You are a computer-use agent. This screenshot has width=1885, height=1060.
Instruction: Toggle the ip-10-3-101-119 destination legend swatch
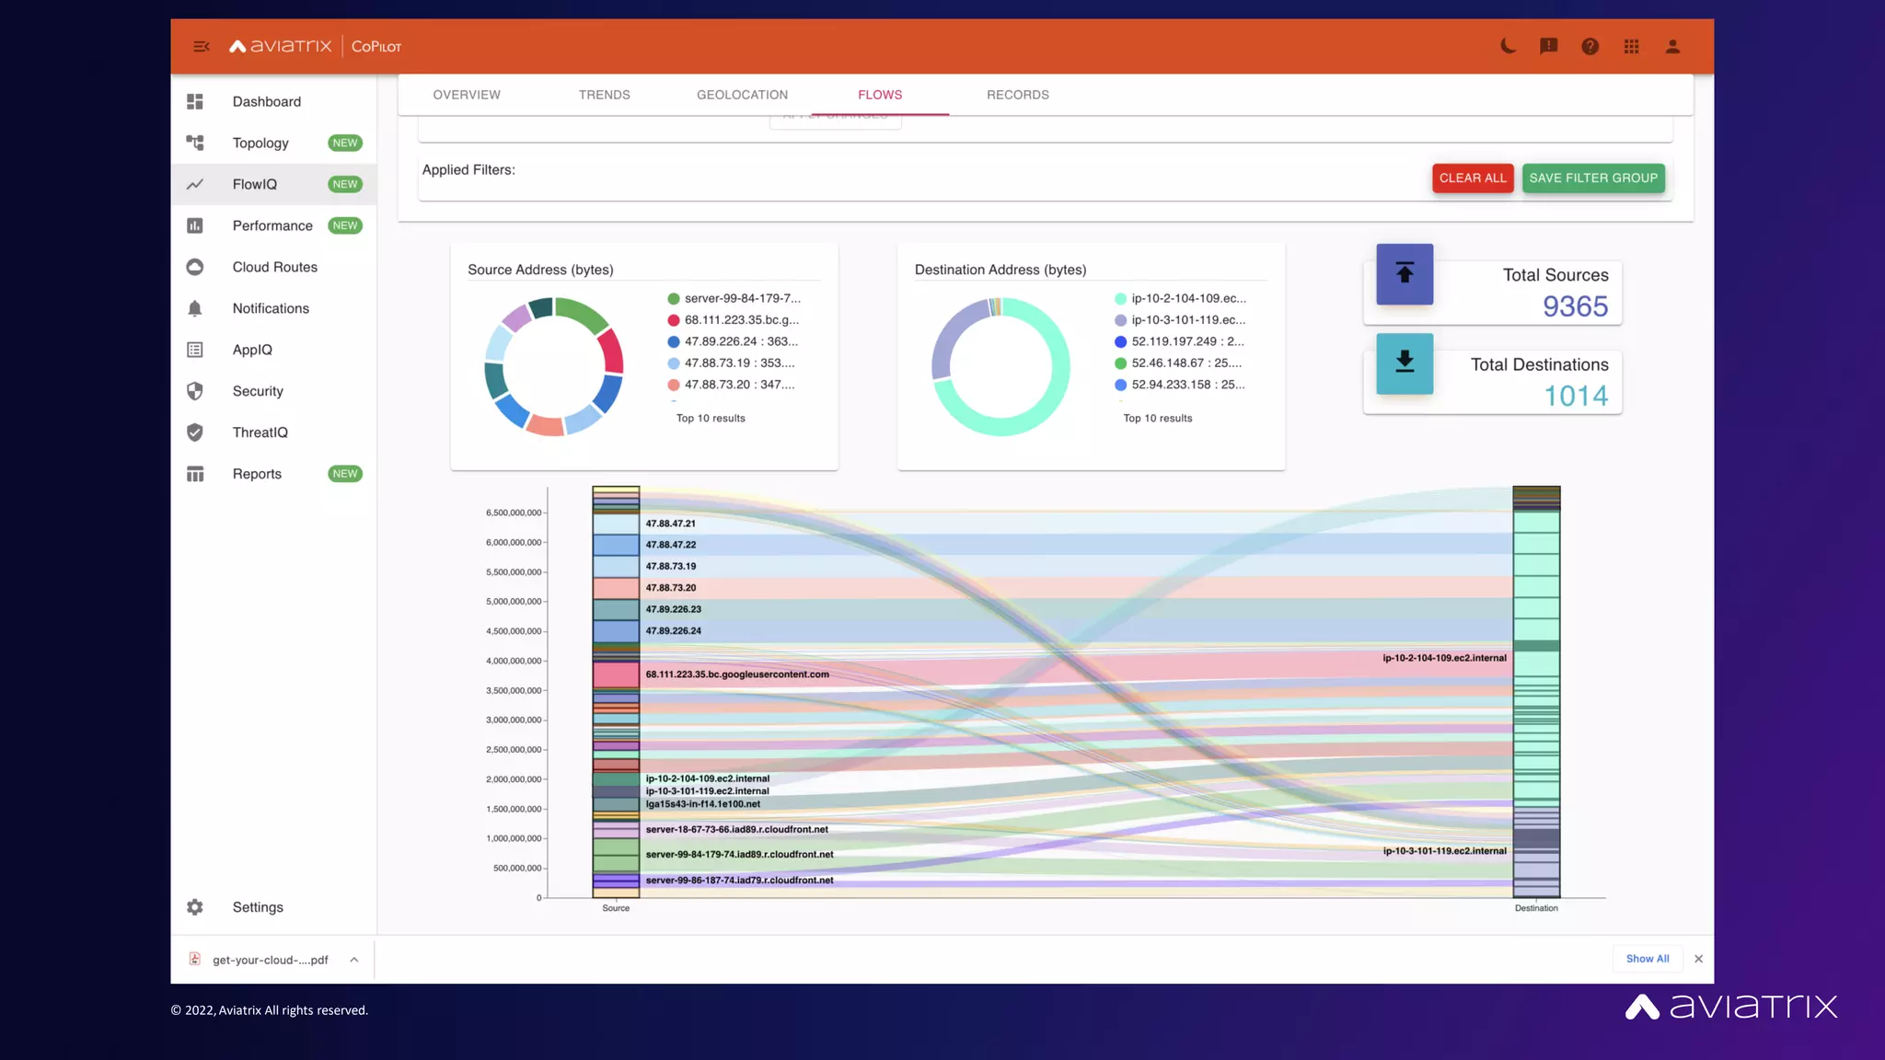(x=1120, y=320)
